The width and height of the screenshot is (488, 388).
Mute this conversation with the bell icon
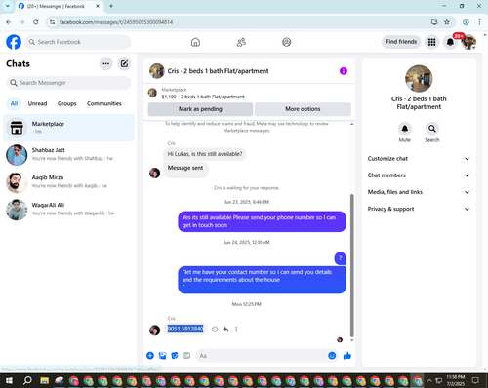(x=405, y=129)
